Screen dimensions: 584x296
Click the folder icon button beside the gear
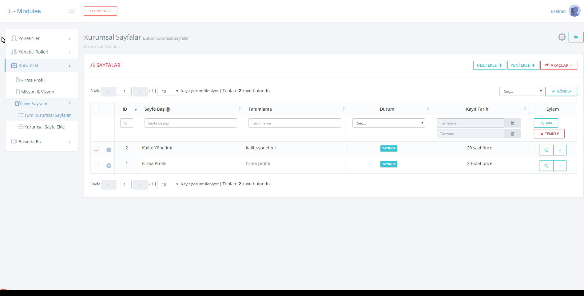[x=576, y=37]
